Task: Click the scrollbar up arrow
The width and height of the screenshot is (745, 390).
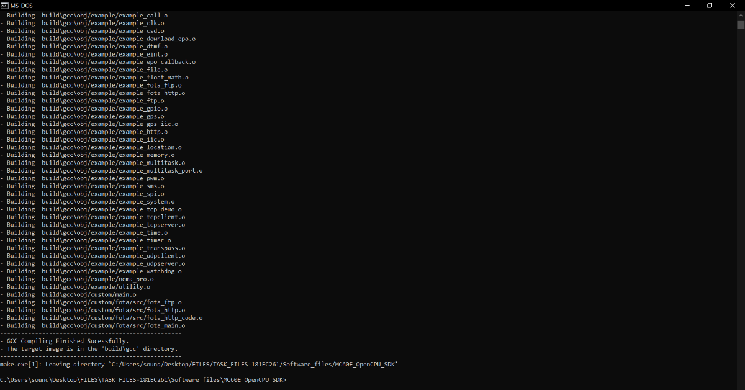Action: (741, 15)
